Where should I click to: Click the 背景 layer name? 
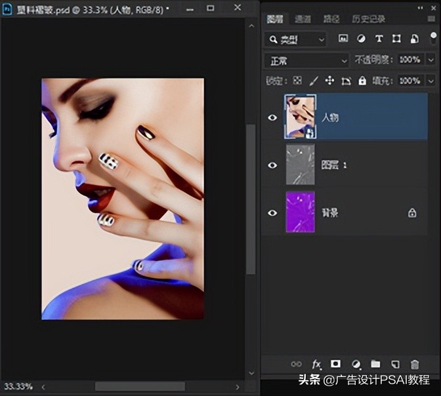click(x=330, y=213)
